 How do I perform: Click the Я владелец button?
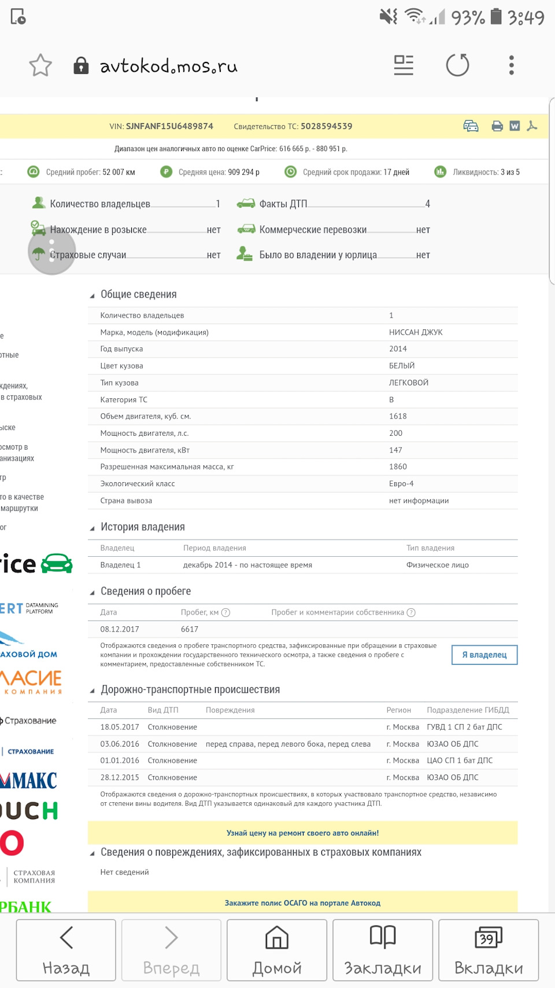(484, 655)
